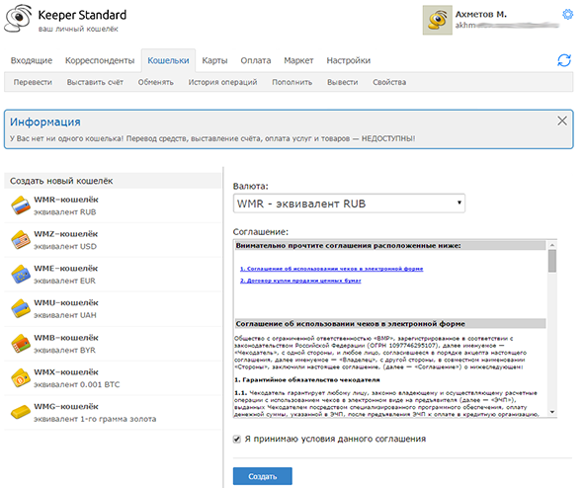Close the Информация notice

(x=562, y=121)
